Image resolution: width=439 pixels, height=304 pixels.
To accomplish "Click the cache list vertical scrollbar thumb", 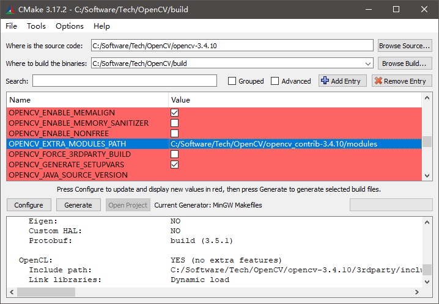I will [x=427, y=142].
